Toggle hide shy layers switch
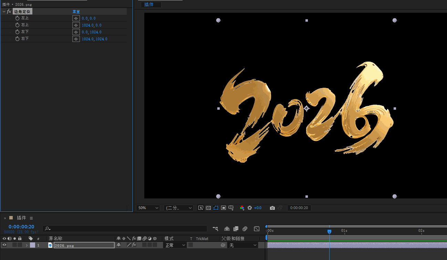Image resolution: width=447 pixels, height=260 pixels. tap(227, 228)
